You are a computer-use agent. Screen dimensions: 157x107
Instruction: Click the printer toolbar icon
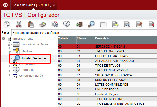tap(55, 24)
